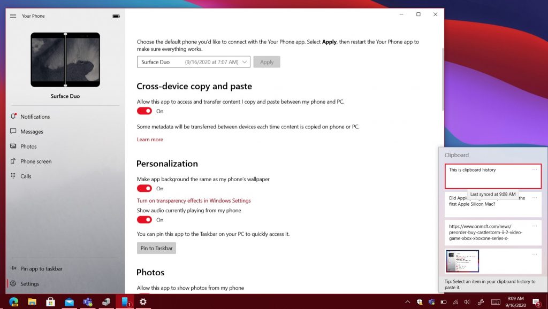Click the Apply button
Image resolution: width=548 pixels, height=309 pixels.
pyautogui.click(x=267, y=62)
